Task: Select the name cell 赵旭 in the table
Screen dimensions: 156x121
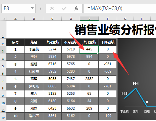Action: click(x=34, y=64)
